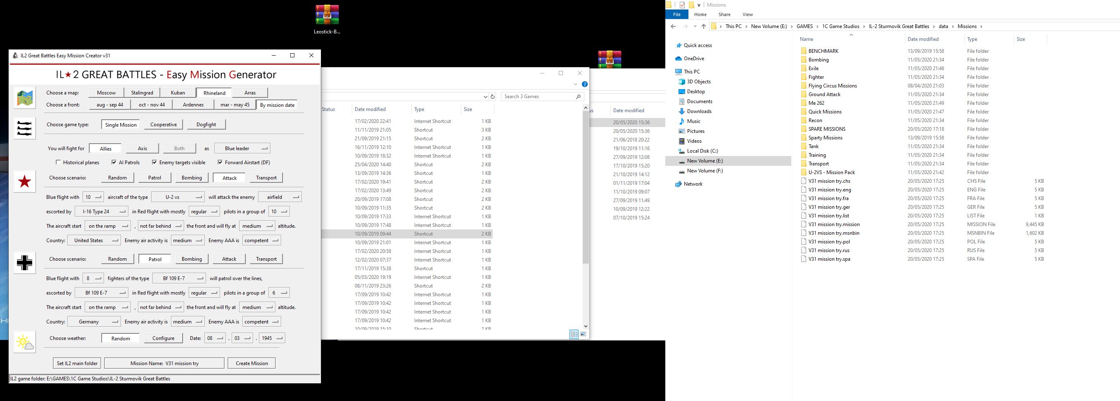Click Set IL2 main folder button
This screenshot has width=1120, height=401.
click(x=77, y=363)
